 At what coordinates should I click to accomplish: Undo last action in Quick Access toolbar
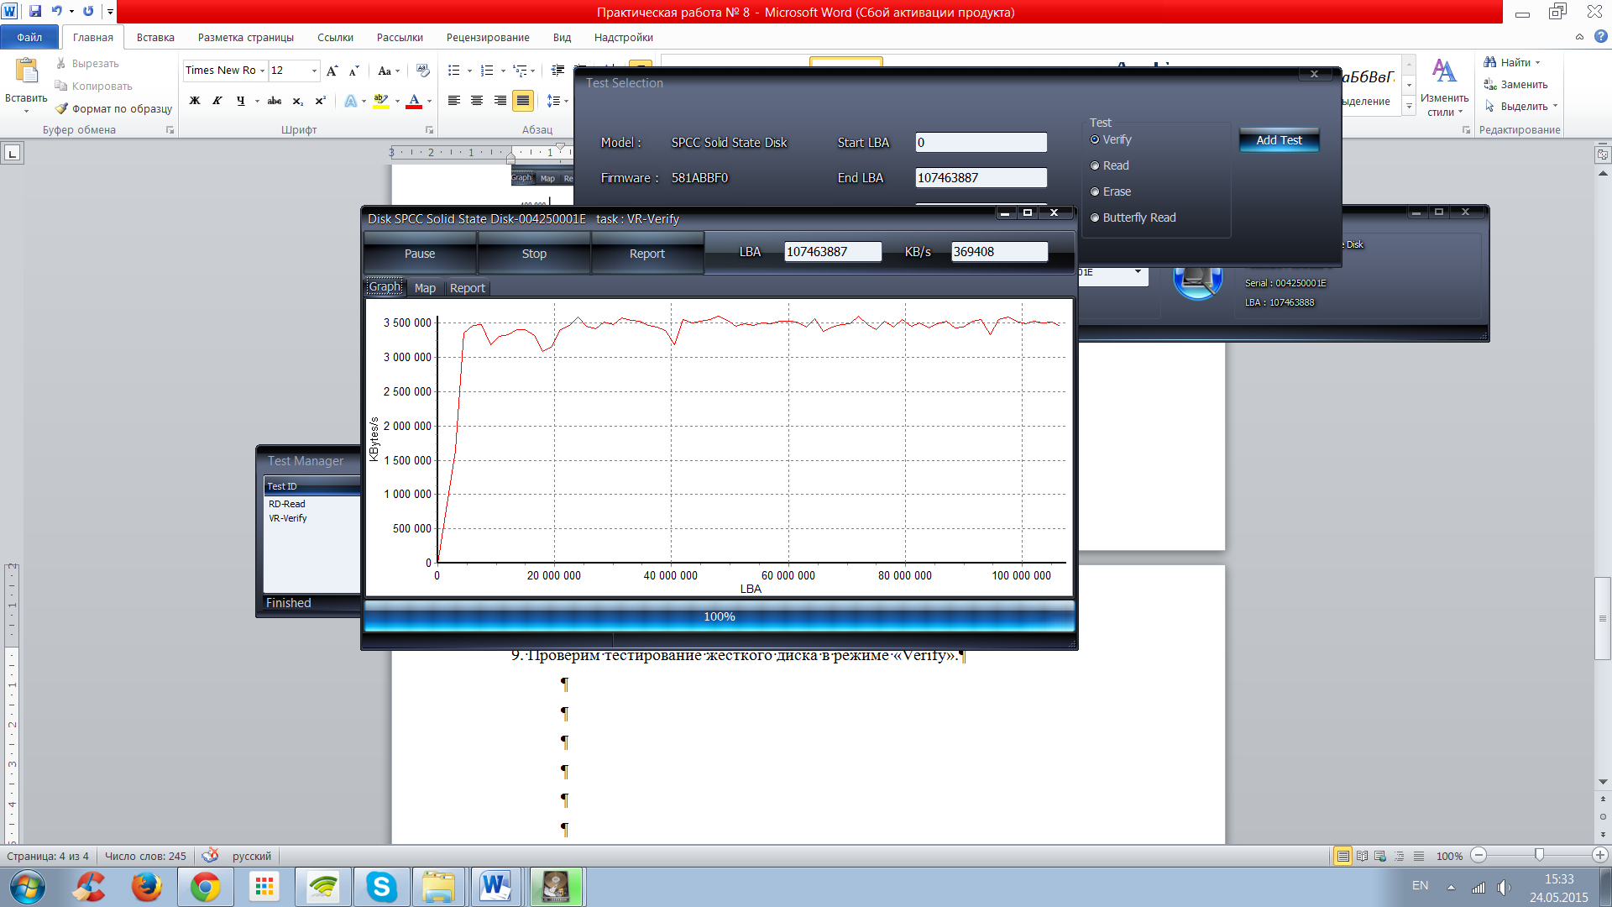tap(56, 12)
